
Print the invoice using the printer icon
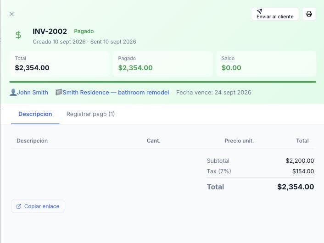coord(309,14)
